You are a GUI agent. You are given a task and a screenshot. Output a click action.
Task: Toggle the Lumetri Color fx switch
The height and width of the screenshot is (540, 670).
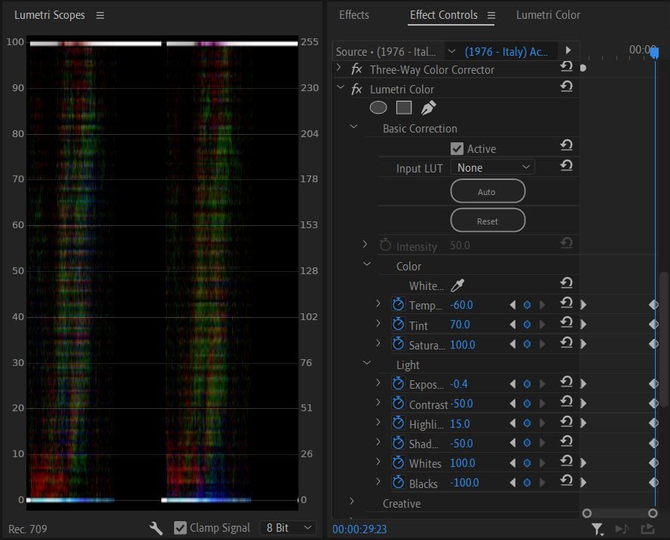(x=356, y=89)
